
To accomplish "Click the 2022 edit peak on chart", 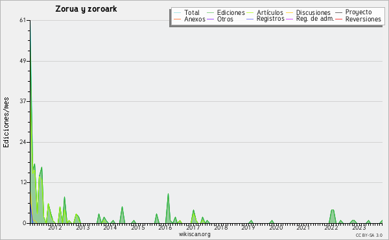I will [333, 210].
